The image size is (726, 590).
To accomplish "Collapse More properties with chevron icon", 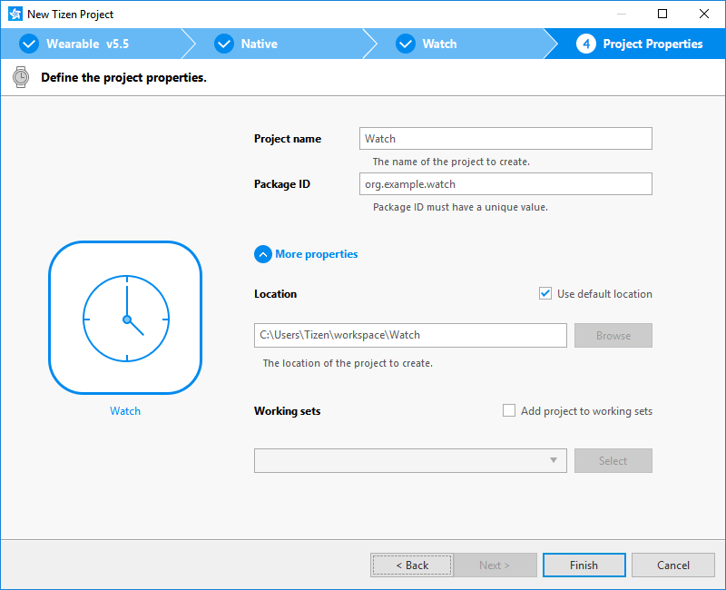I will (263, 254).
